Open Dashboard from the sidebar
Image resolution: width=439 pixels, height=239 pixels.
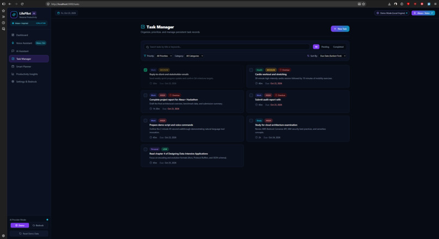point(29,35)
